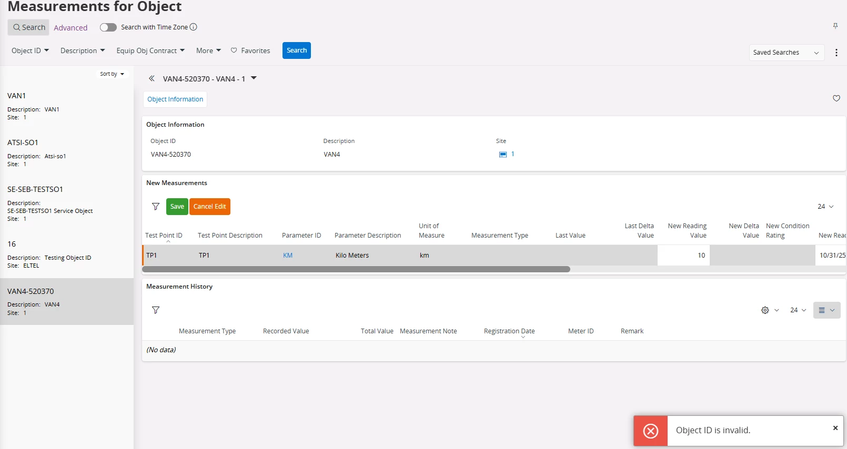The width and height of the screenshot is (847, 449).
Task: Click the Cancel Edit button
Action: click(210, 207)
